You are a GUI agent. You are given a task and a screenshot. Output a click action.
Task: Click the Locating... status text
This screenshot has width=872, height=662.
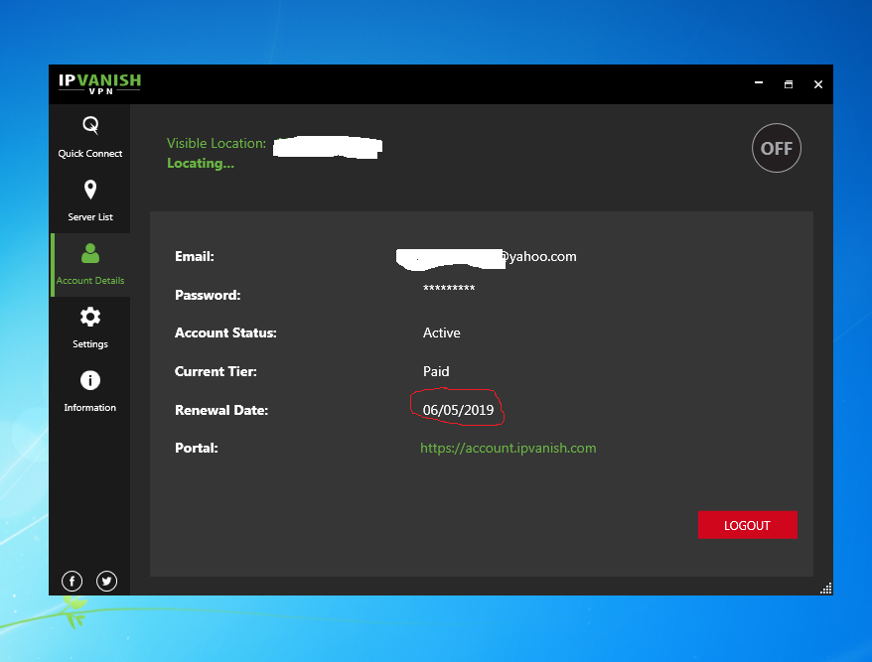tap(201, 164)
